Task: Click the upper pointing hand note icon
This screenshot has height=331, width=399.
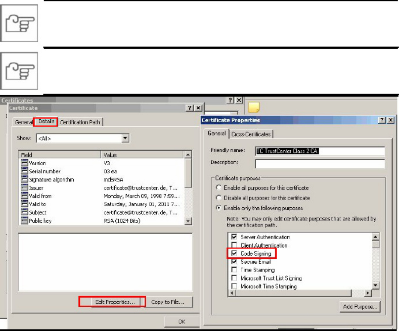Action: click(x=19, y=23)
